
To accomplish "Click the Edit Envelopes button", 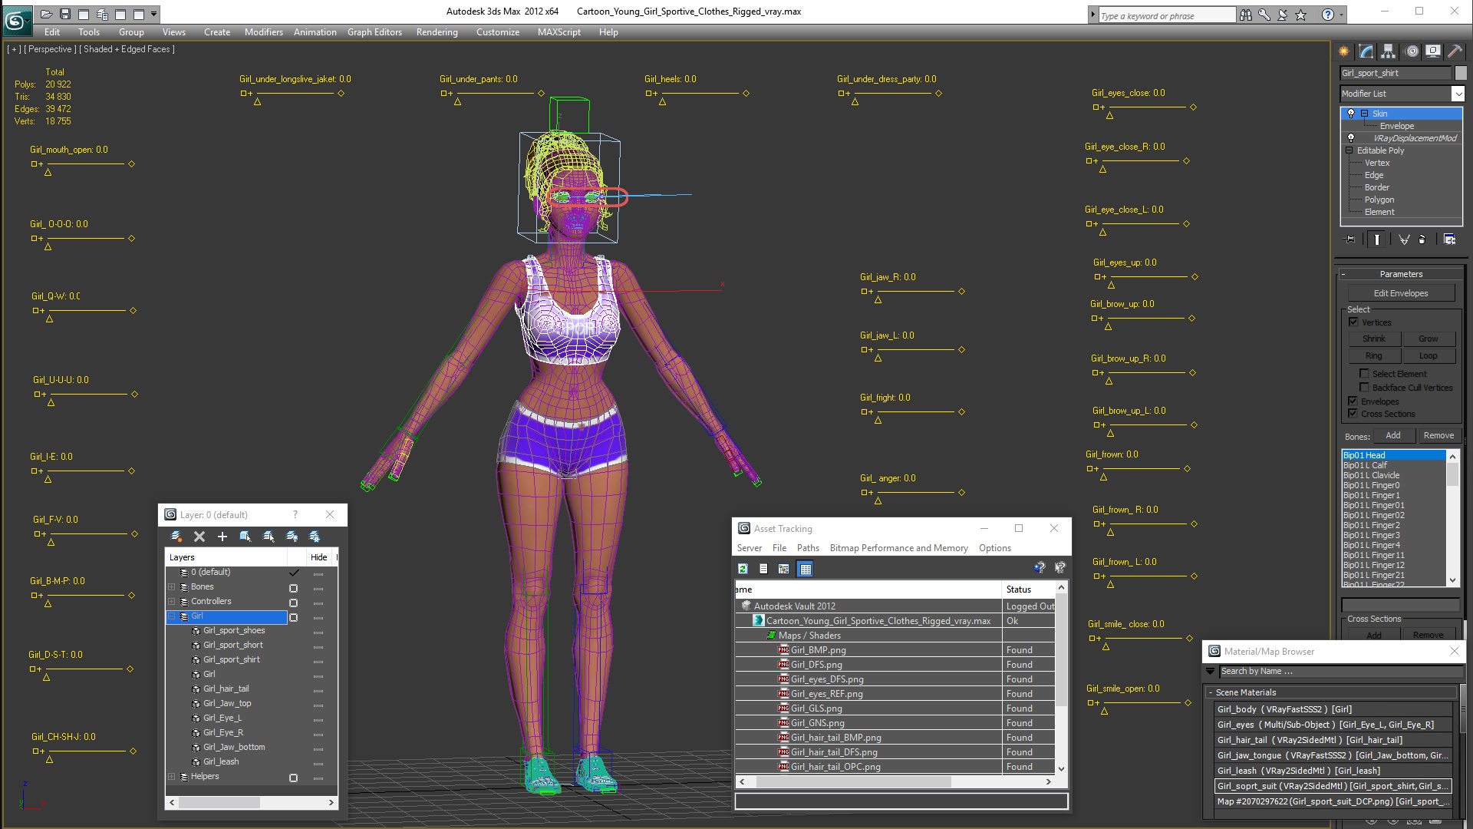I will (1401, 293).
